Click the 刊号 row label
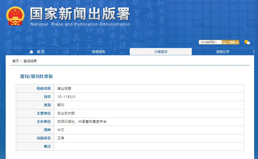Viewport: 258px width, 159px height. point(47,97)
